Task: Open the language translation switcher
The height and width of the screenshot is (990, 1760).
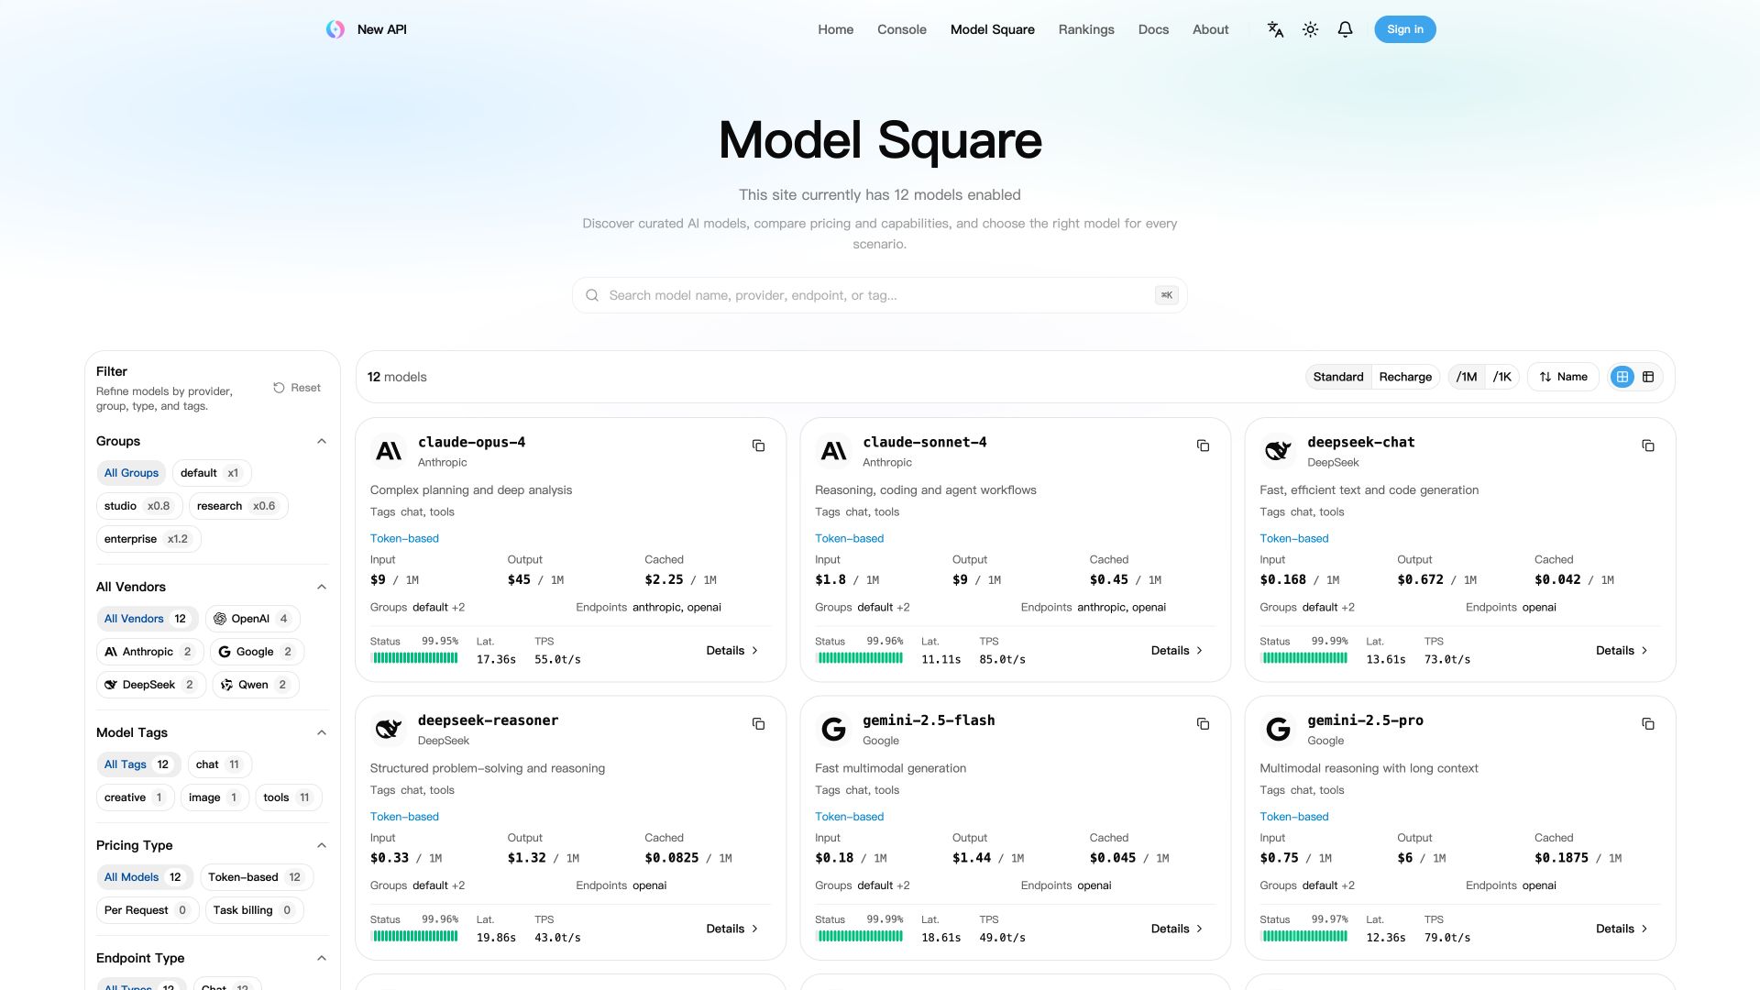Action: 1275,29
